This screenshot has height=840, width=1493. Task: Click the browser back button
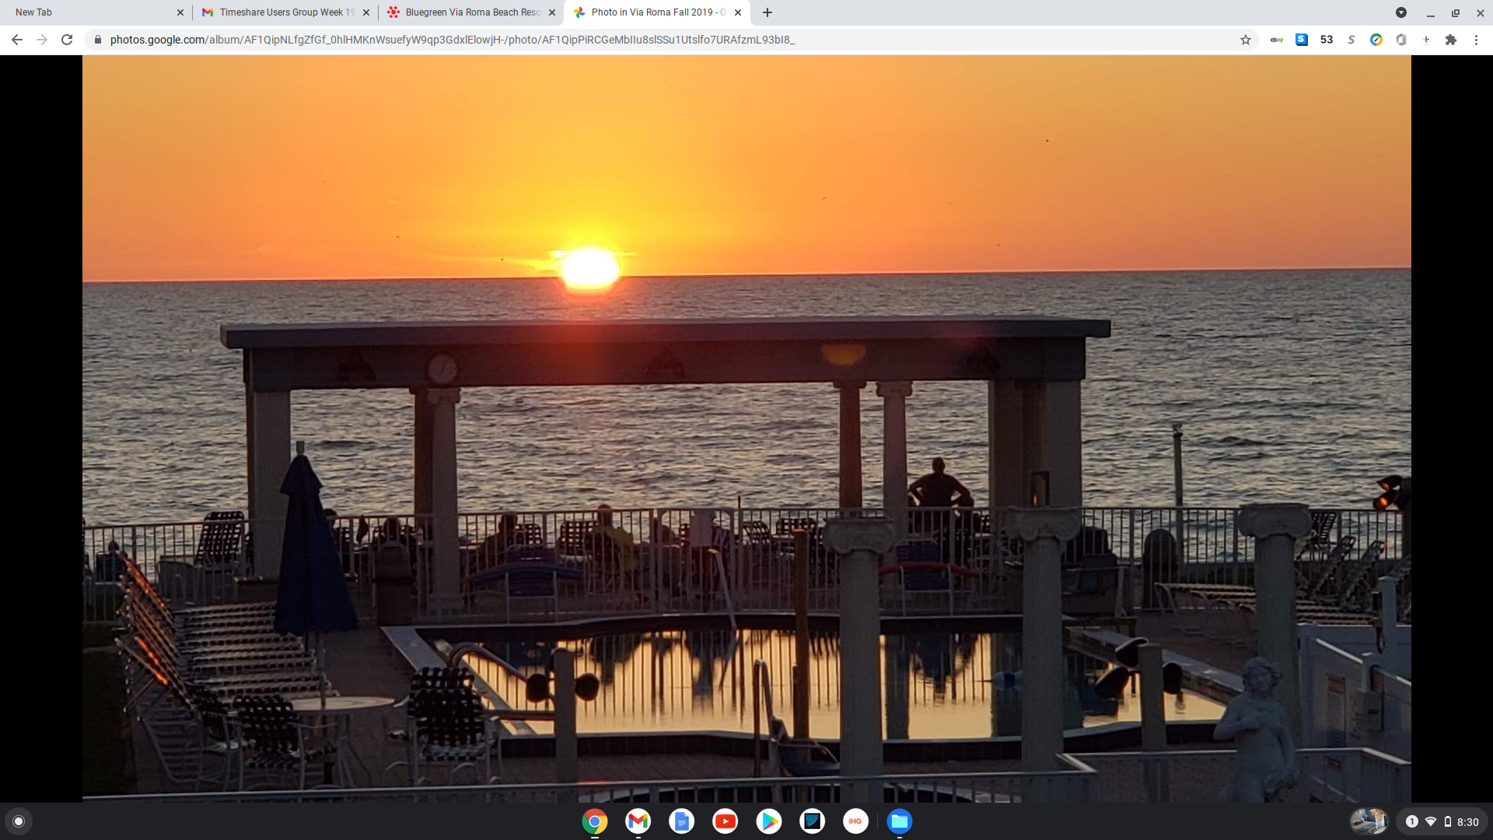click(x=16, y=39)
